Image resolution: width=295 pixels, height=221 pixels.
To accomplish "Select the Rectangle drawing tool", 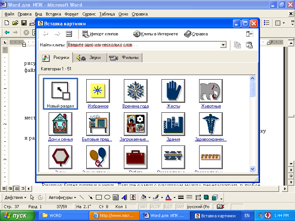I will coord(99,197).
